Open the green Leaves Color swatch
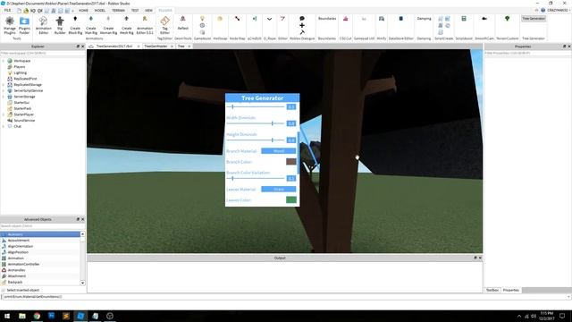Screen dimensions: 572x322 [291, 199]
